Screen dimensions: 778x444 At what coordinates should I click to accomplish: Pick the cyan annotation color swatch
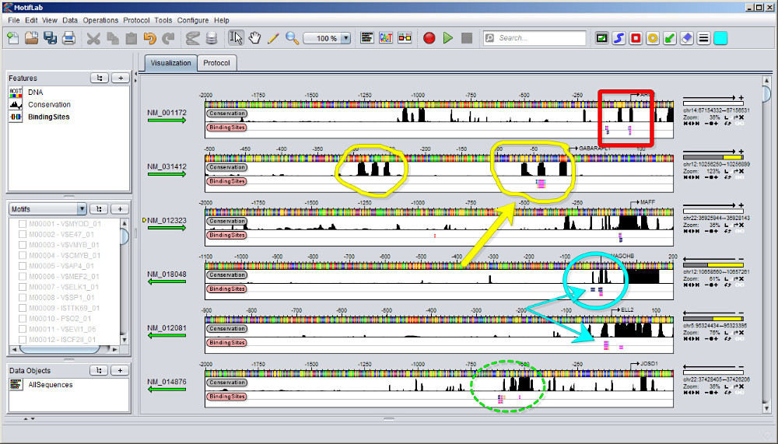720,38
